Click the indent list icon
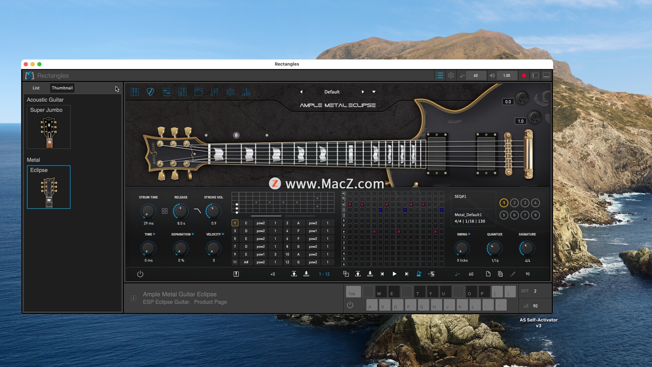The width and height of the screenshot is (652, 367). (x=432, y=274)
